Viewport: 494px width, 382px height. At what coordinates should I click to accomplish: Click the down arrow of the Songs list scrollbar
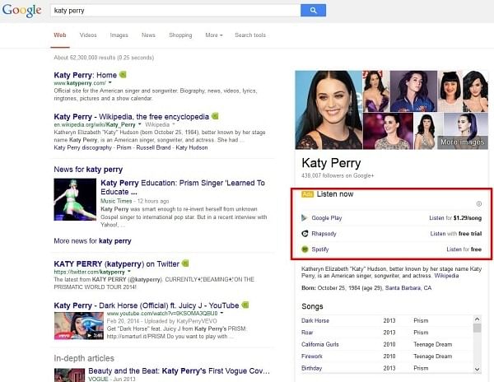pyautogui.click(x=478, y=369)
